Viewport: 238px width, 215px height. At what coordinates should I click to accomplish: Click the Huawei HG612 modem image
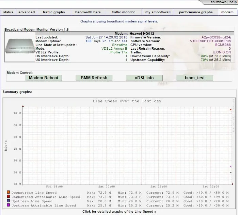click(x=19, y=46)
